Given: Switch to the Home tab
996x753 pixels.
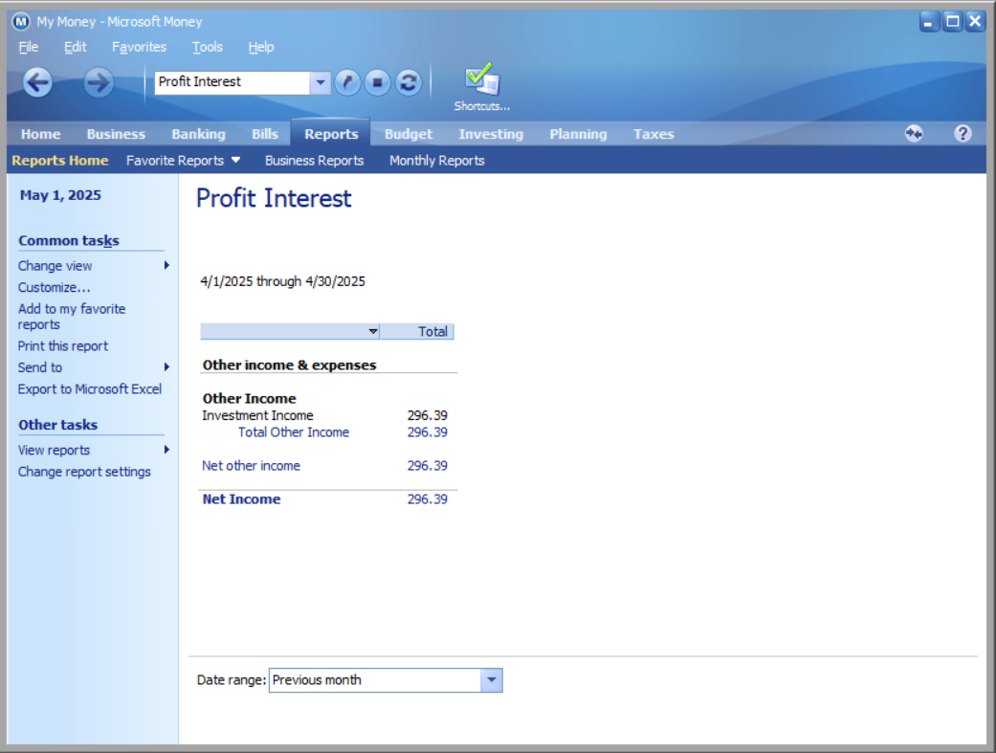Looking at the screenshot, I should click(40, 134).
